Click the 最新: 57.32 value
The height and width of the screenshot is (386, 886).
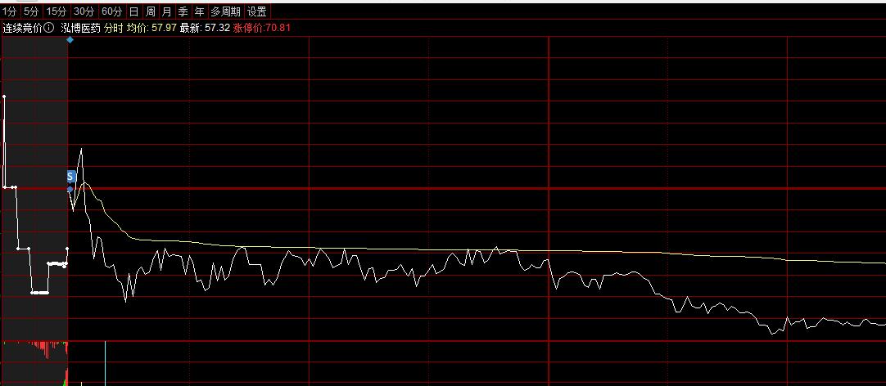click(x=205, y=28)
